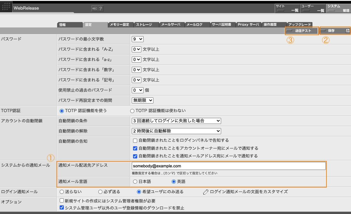
Task: Open the 使用禁止の過去のパスワード count selector
Action: [x=138, y=90]
